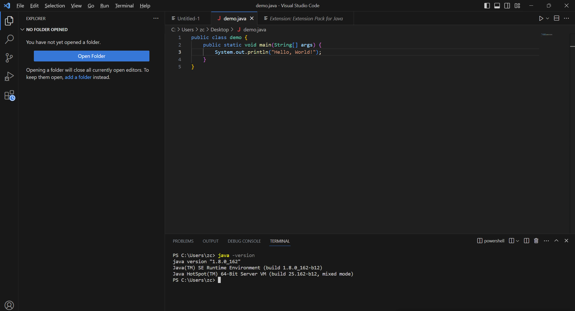Image resolution: width=575 pixels, height=311 pixels.
Task: Switch to the PROBLEMS panel tab
Action: pos(183,241)
